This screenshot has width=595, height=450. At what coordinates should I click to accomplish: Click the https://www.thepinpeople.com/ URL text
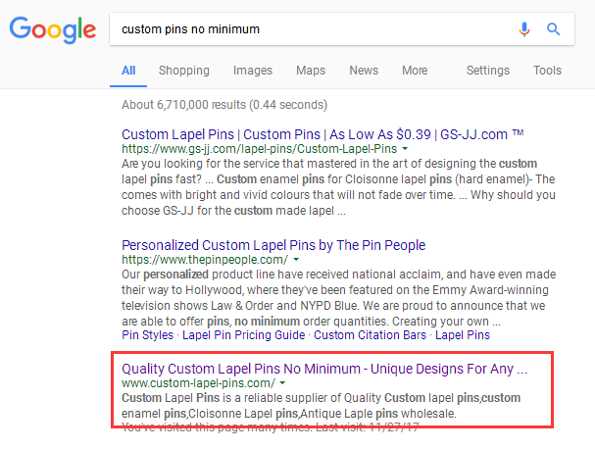pyautogui.click(x=205, y=260)
